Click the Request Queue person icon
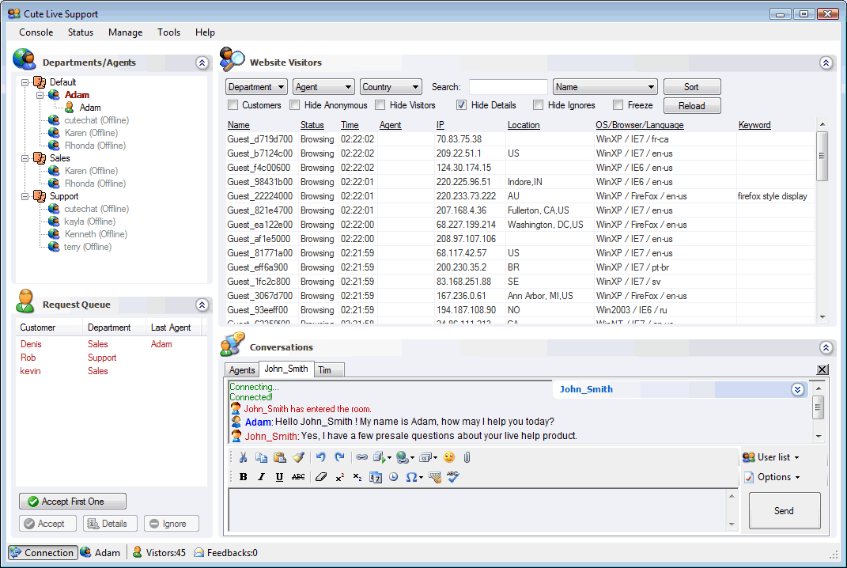This screenshot has width=847, height=568. [x=25, y=301]
